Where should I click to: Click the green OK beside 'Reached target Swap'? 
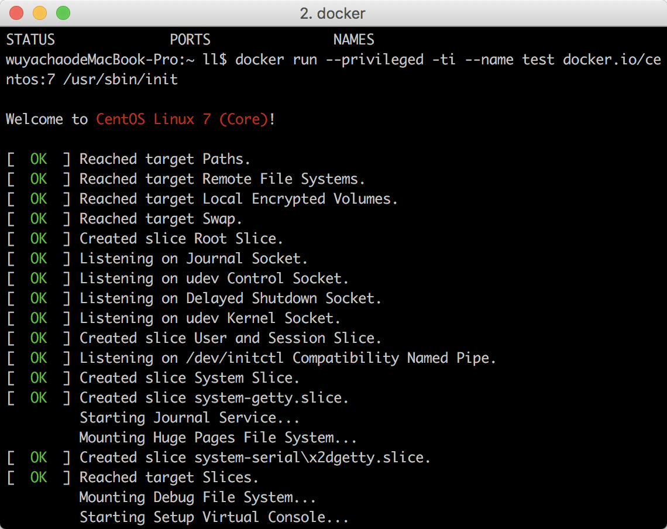click(x=39, y=219)
